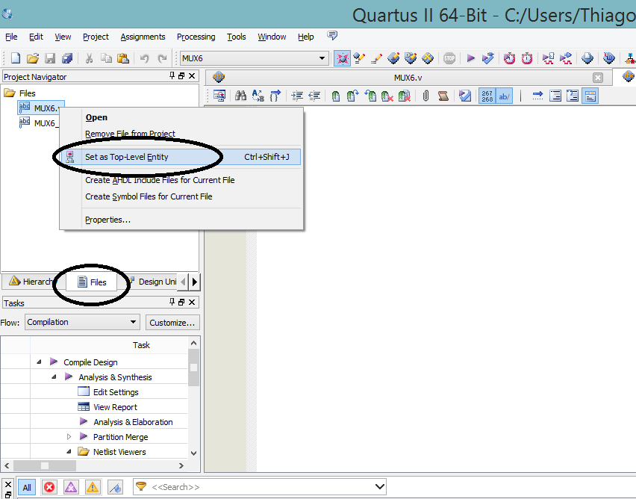Toggle line numbers display 267/268 button
The height and width of the screenshot is (499, 636).
click(487, 96)
